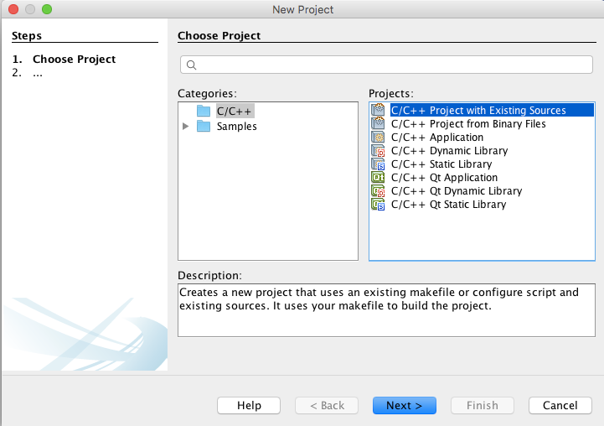Click the Next button
Screen dimensions: 604x426
coord(404,406)
